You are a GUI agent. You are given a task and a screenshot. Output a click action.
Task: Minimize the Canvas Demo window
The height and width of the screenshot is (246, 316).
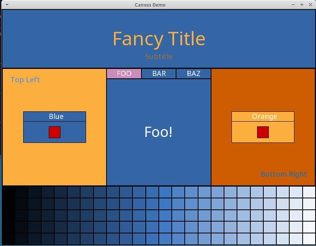[293, 5]
